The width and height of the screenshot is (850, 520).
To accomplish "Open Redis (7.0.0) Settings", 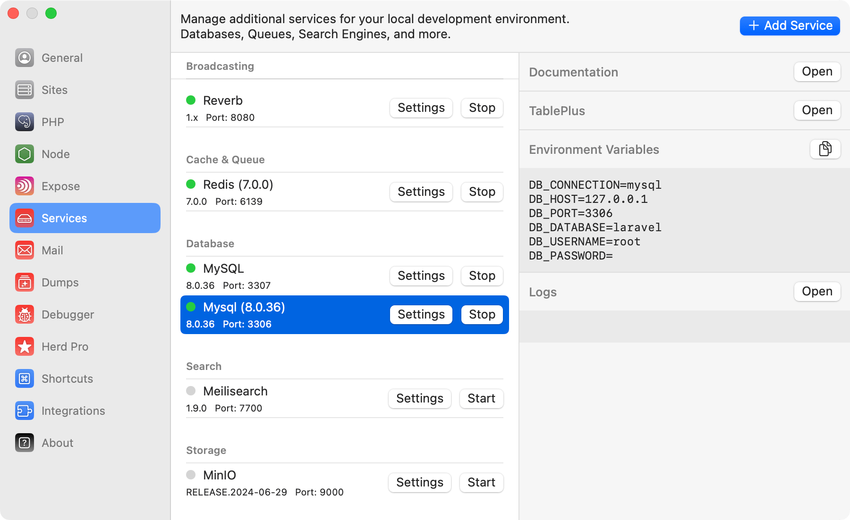I will coord(421,192).
